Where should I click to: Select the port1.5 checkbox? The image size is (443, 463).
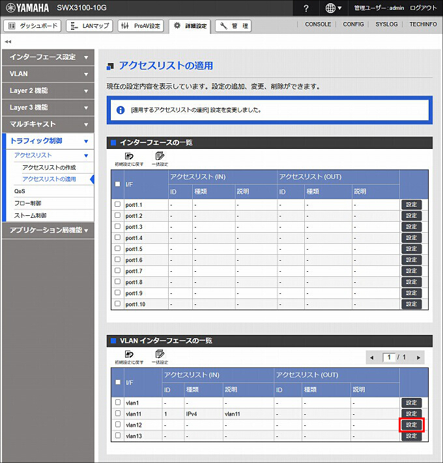tap(117, 248)
